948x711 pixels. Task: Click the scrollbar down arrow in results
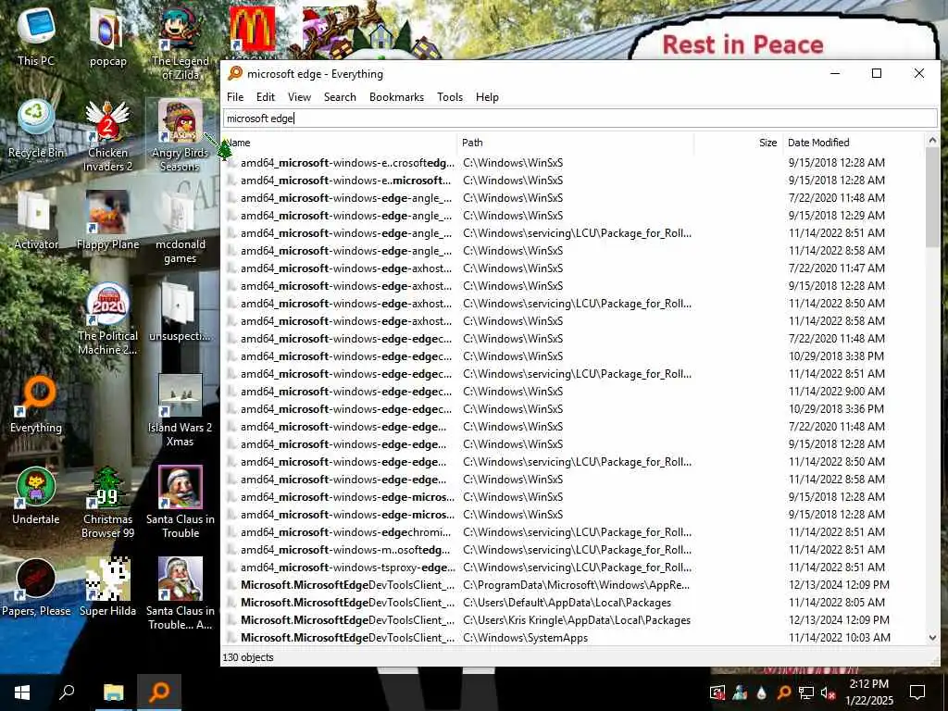coord(932,638)
